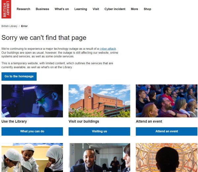
Task: Open the Learning navigation item
Action: [x=81, y=9]
